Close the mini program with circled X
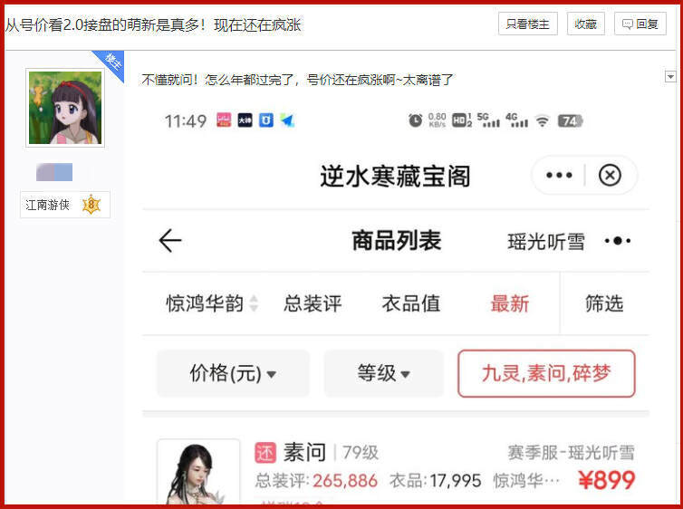683x509 pixels. tap(610, 176)
